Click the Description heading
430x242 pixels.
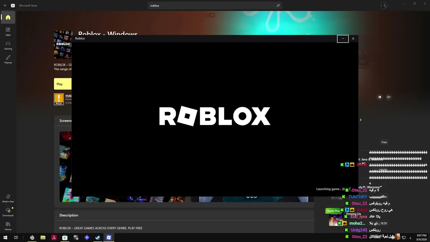[x=69, y=215]
